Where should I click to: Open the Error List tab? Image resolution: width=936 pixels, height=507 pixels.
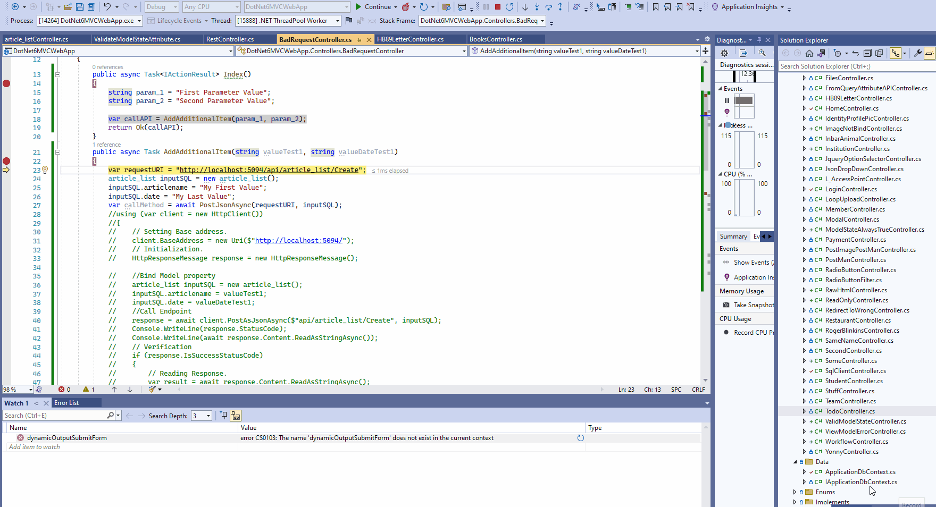[x=66, y=402]
